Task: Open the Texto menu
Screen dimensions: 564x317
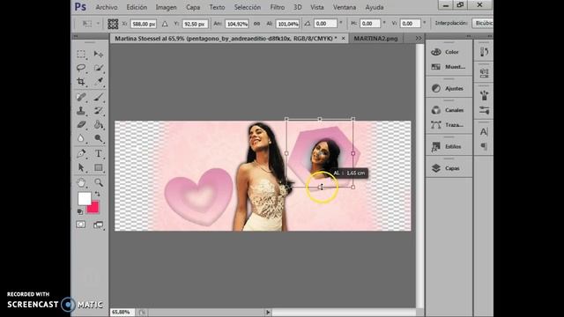Action: (x=217, y=7)
